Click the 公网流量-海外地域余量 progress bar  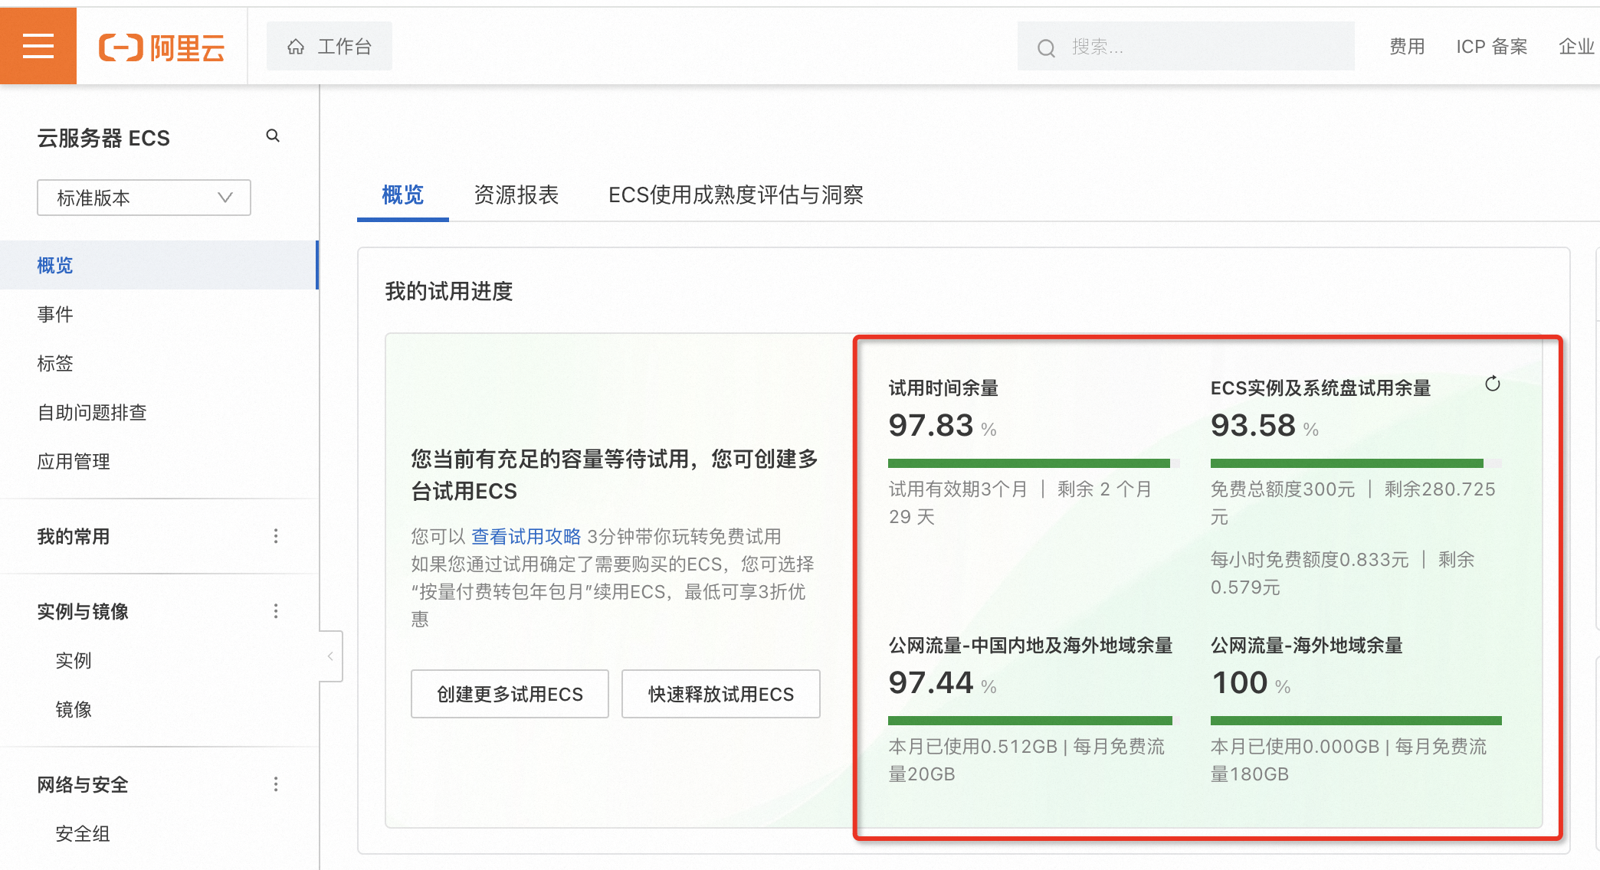point(1356,721)
